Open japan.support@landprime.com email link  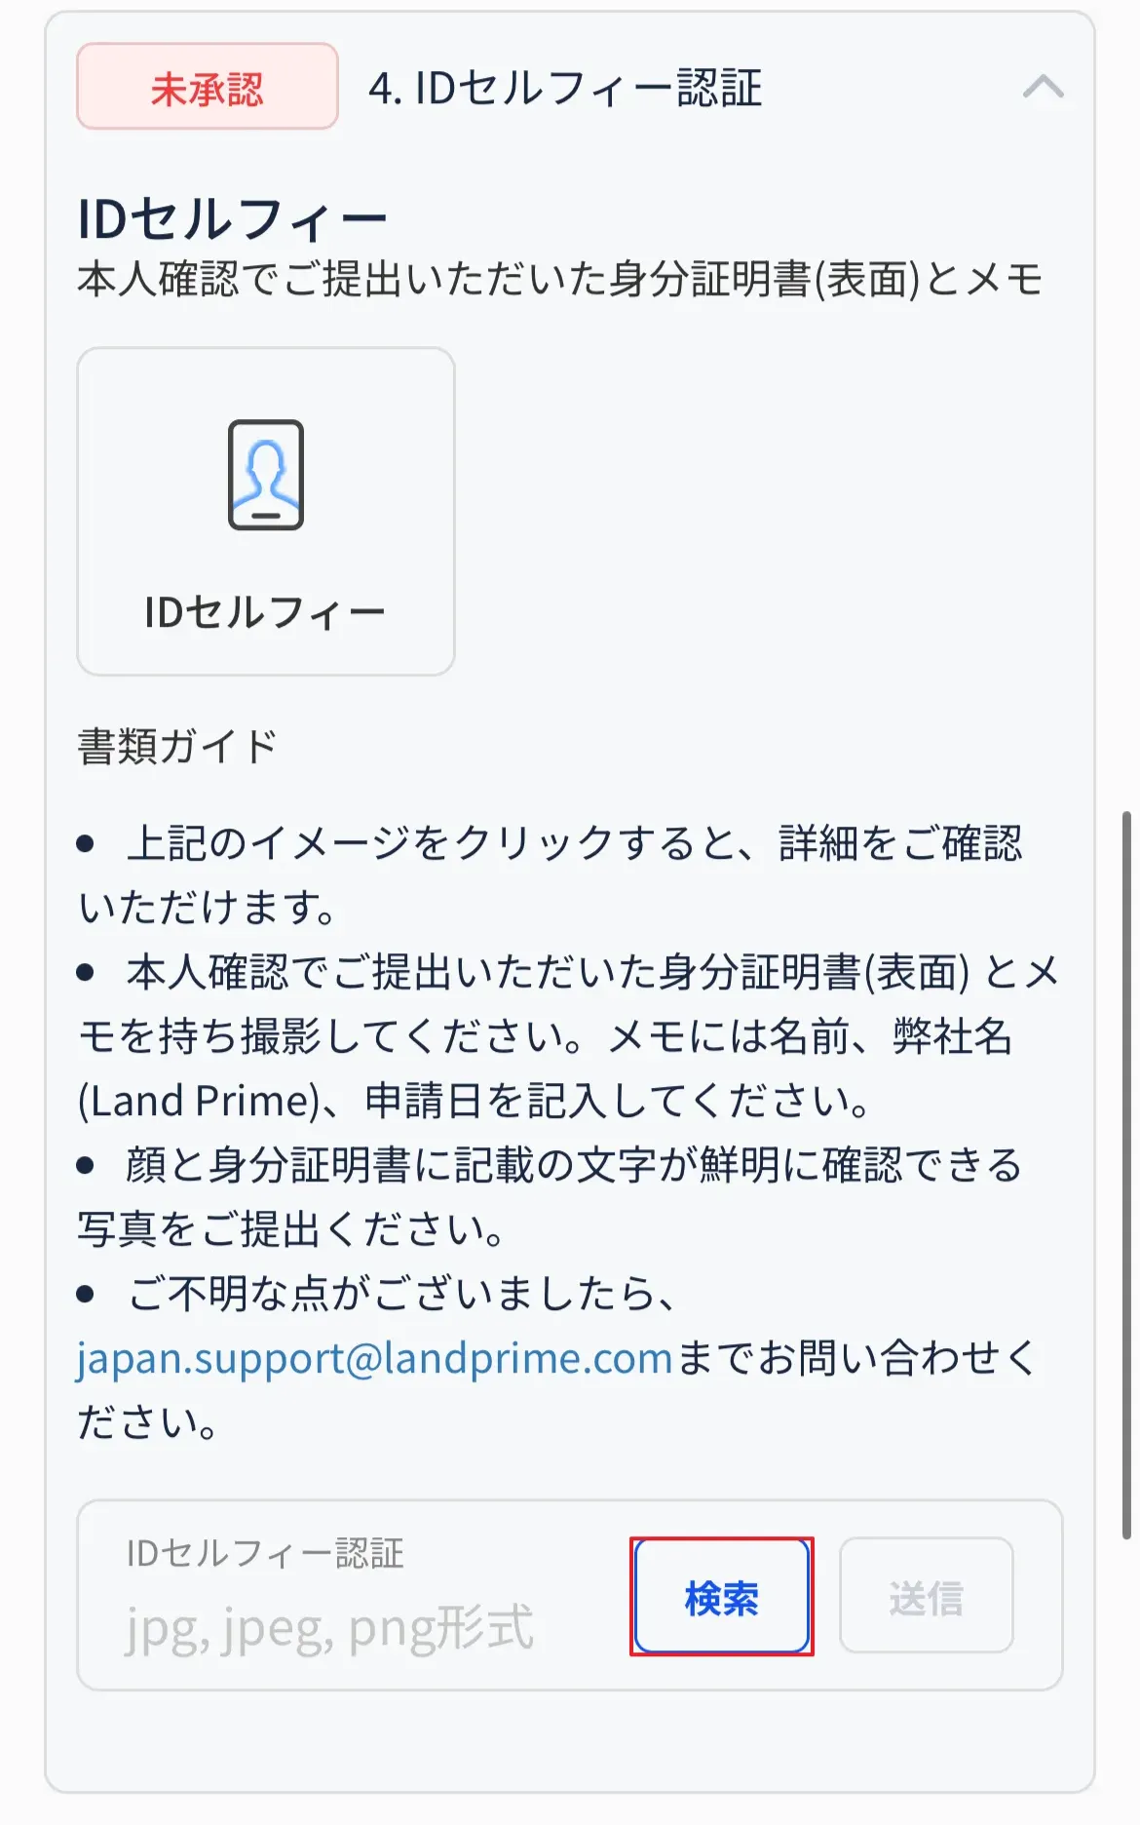click(374, 1358)
